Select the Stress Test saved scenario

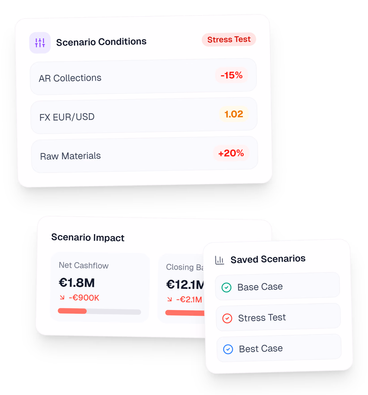pyautogui.click(x=278, y=317)
